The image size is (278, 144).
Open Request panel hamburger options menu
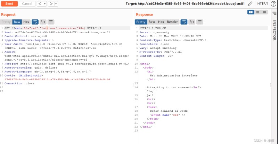click(x=51, y=22)
